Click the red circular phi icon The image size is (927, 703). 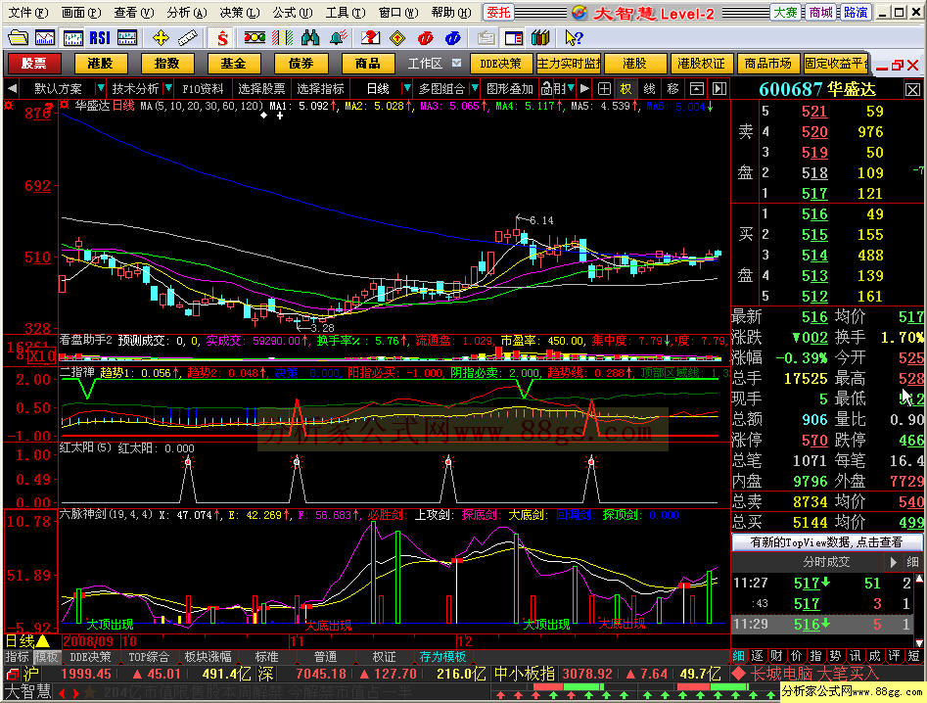click(x=425, y=38)
